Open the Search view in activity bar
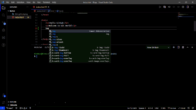196x110 pixels. coord(3,15)
